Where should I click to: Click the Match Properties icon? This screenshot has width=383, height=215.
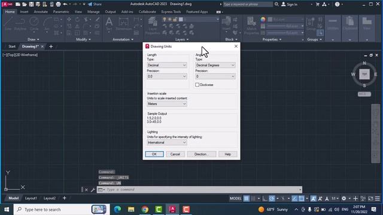pos(251,26)
